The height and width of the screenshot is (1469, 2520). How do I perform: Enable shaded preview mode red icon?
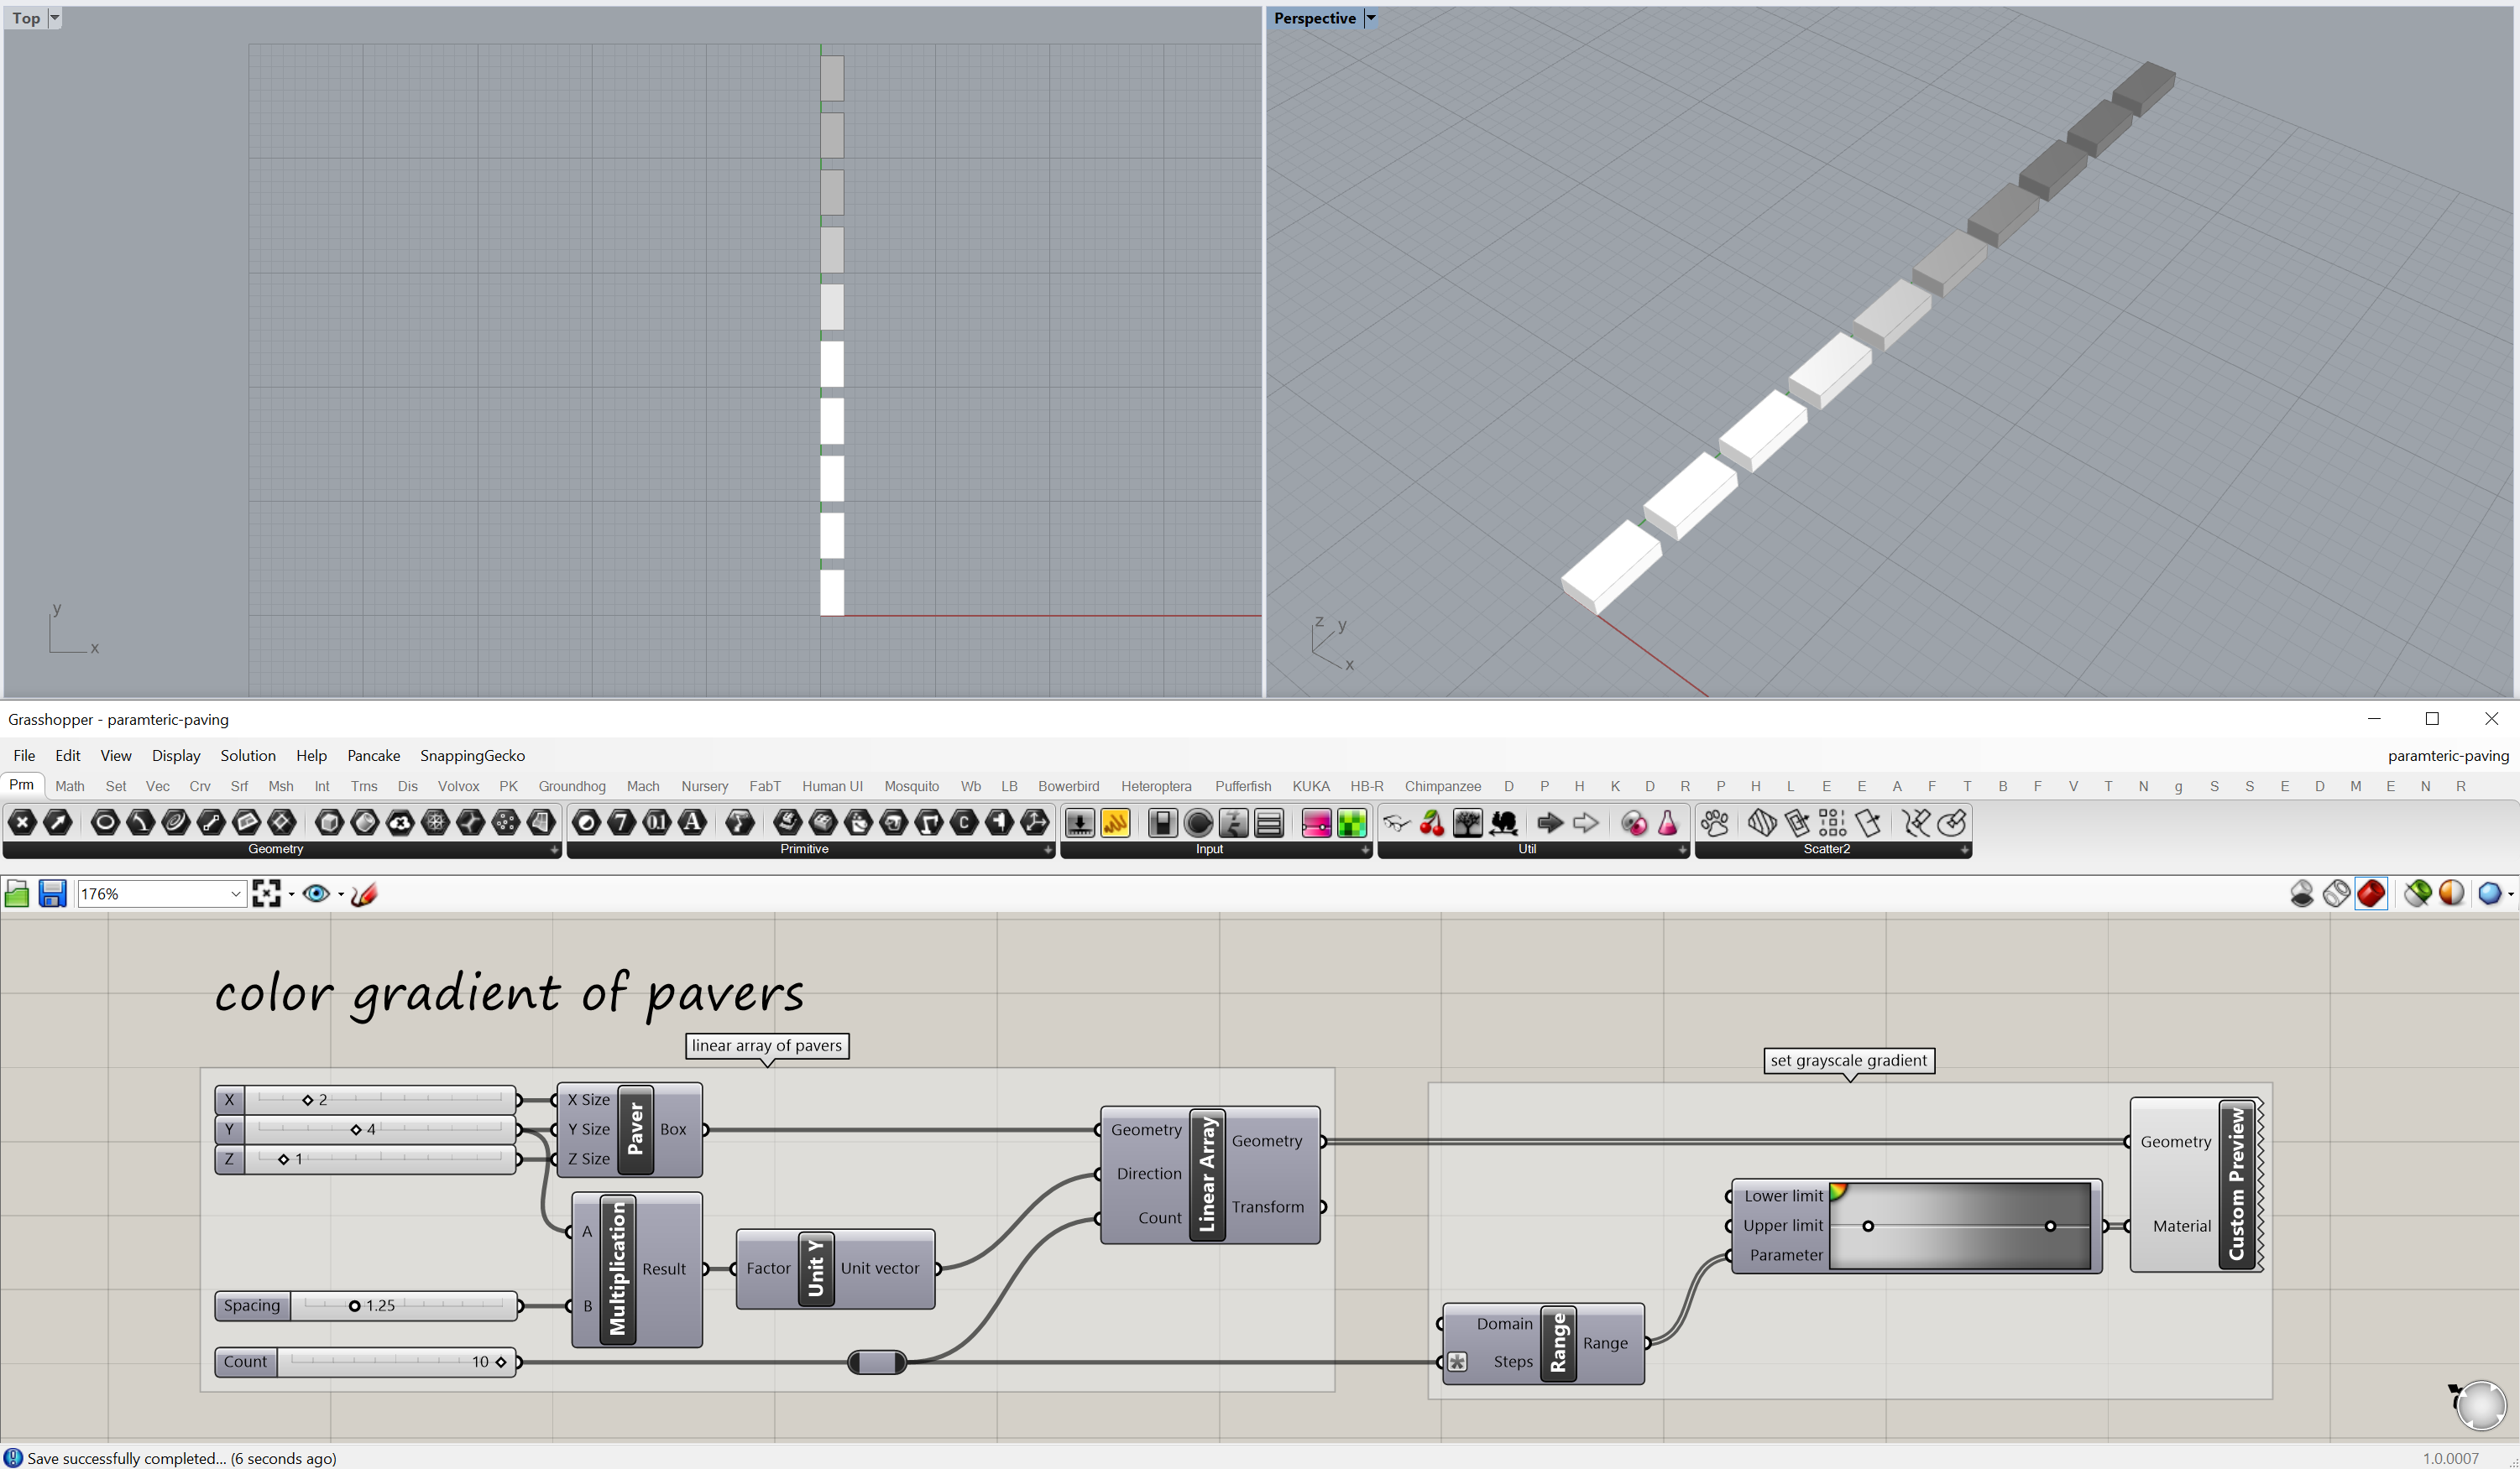coord(2371,893)
